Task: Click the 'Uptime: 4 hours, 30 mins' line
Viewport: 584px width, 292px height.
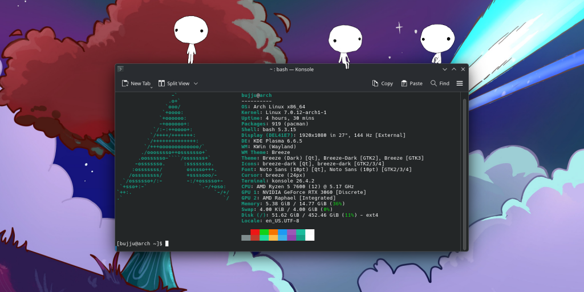Action: click(278, 118)
